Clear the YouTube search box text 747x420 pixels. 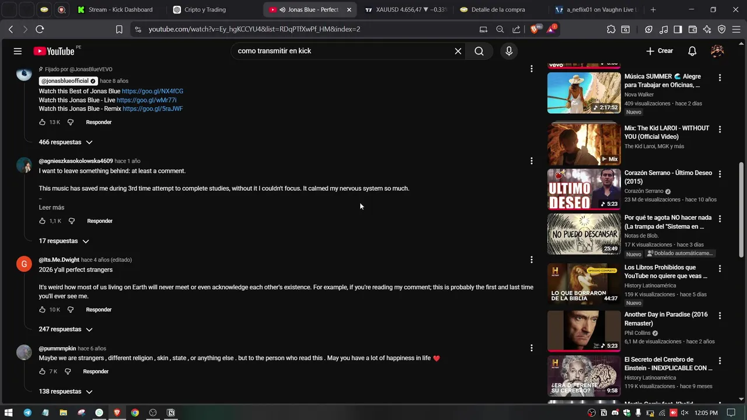pyautogui.click(x=458, y=51)
